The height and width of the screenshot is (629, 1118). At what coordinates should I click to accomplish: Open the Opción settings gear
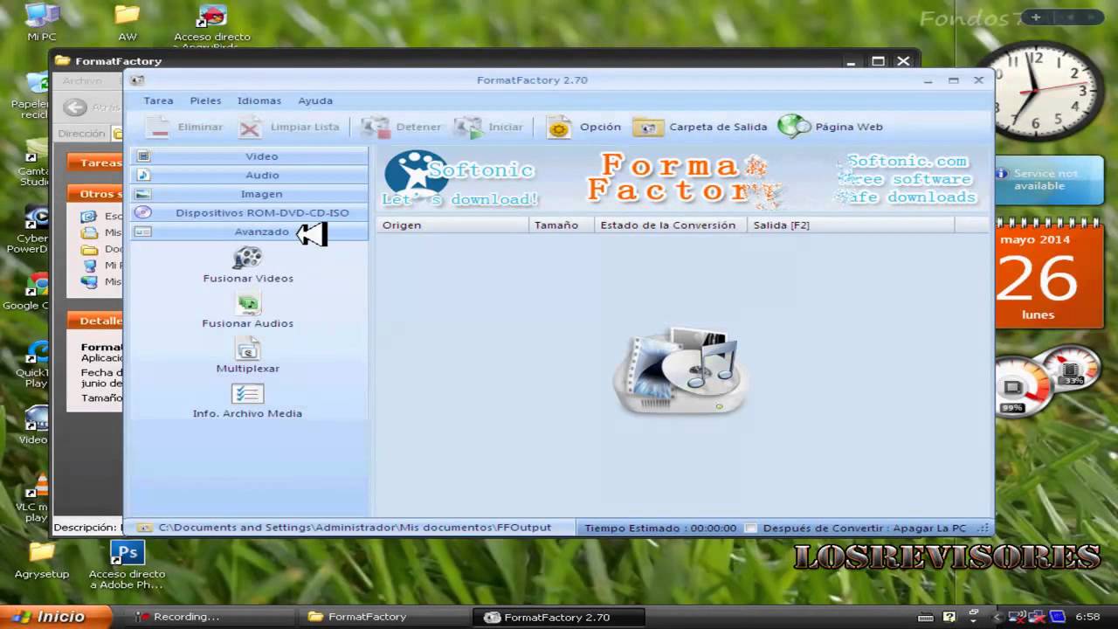coord(583,127)
